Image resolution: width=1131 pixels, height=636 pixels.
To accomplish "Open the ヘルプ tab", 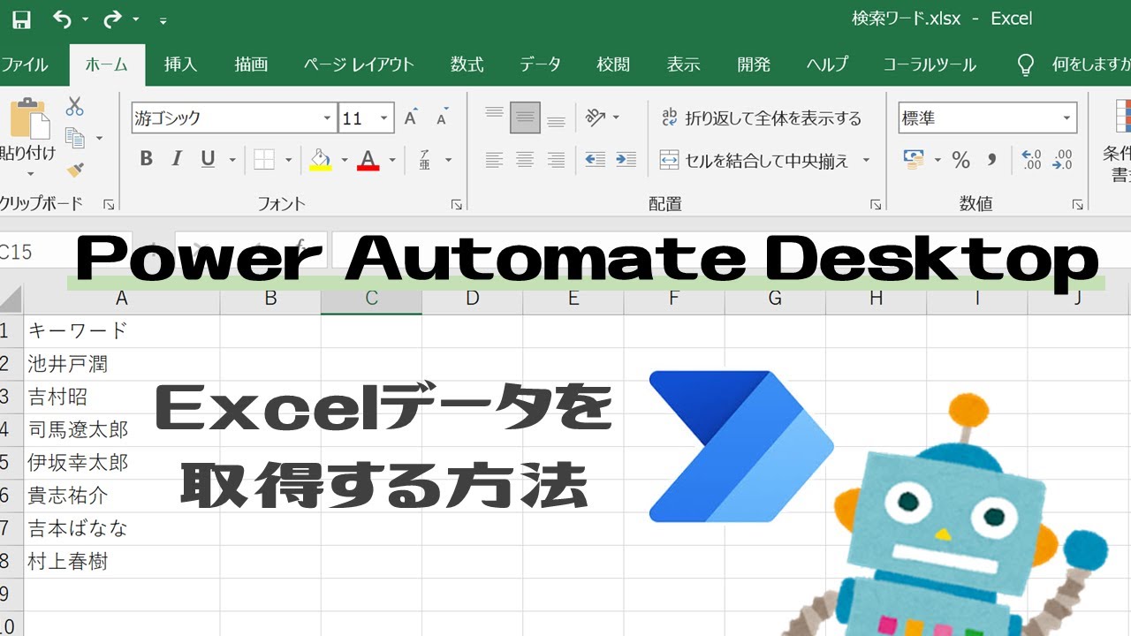I will (x=827, y=64).
